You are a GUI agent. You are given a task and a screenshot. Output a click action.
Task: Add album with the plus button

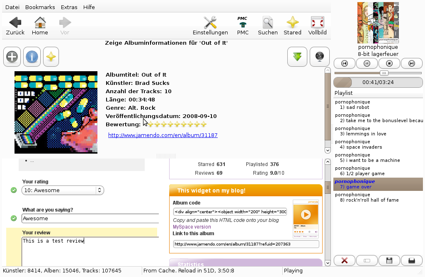coord(12,57)
